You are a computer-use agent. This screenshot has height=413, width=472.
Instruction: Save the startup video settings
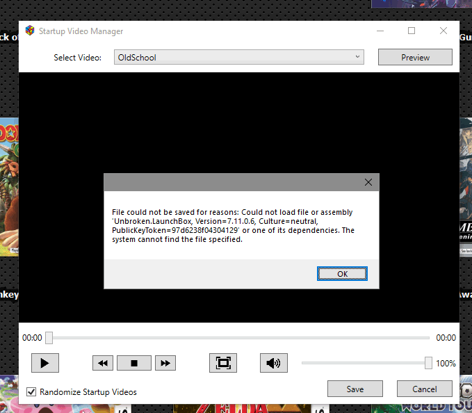[355, 389]
